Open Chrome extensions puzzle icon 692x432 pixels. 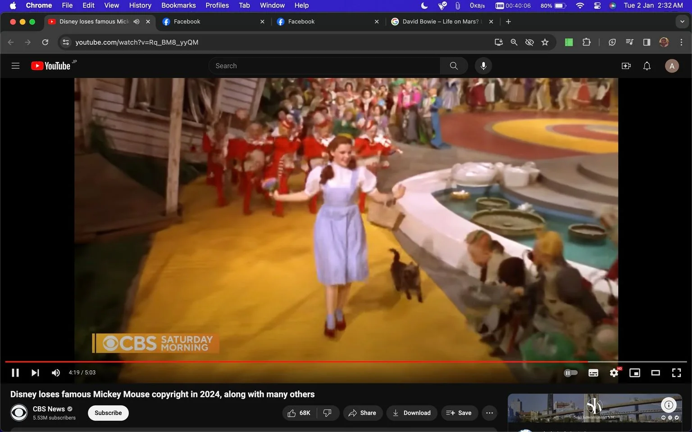pos(587,42)
